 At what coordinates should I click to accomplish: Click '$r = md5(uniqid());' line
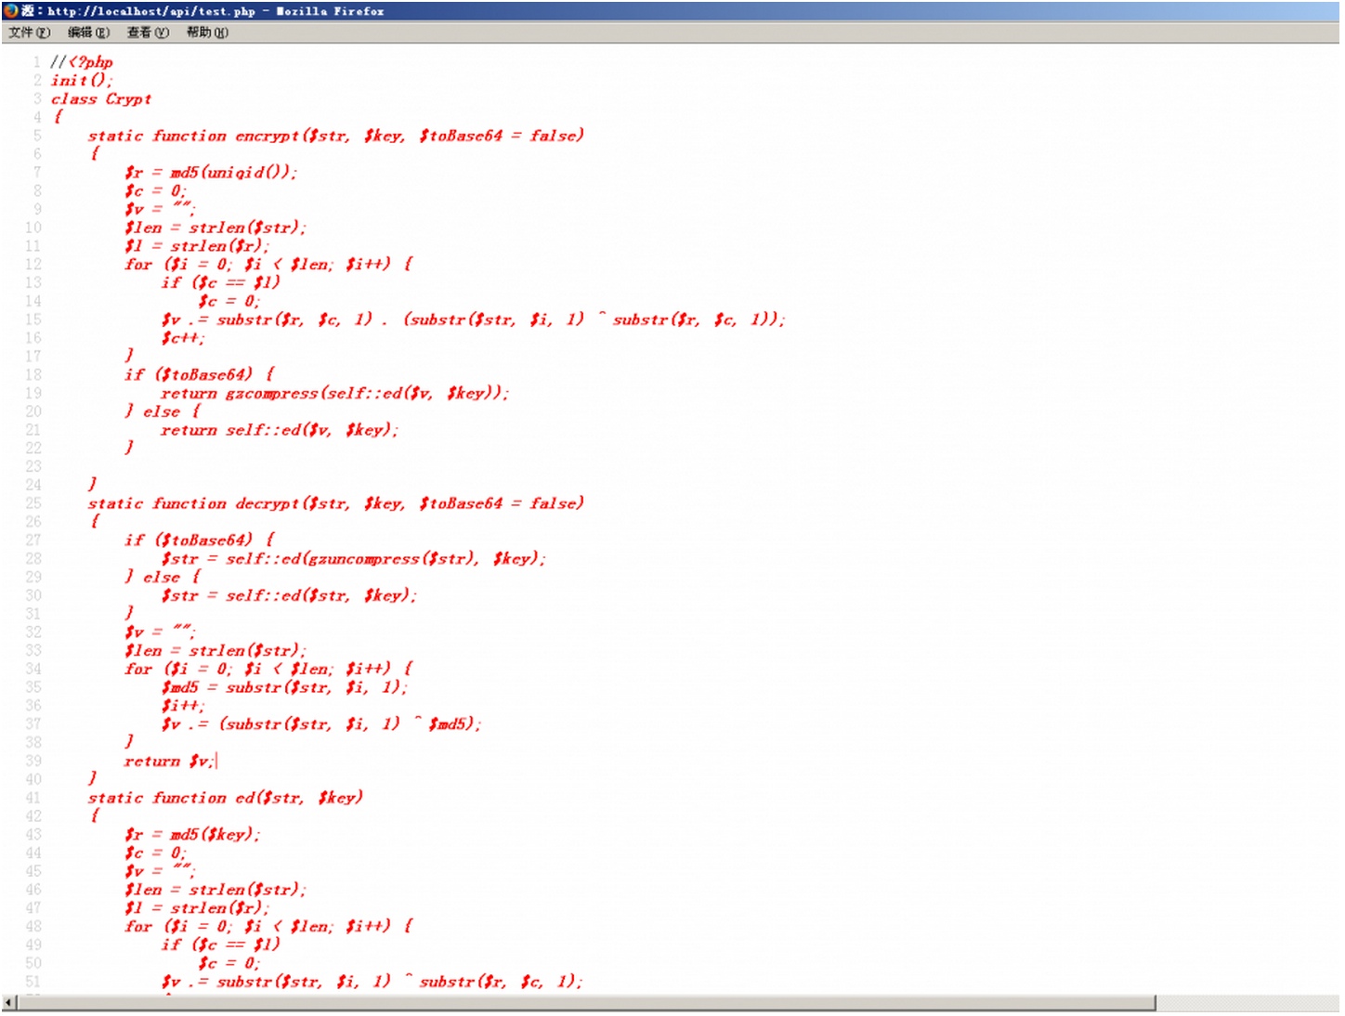pos(211,173)
